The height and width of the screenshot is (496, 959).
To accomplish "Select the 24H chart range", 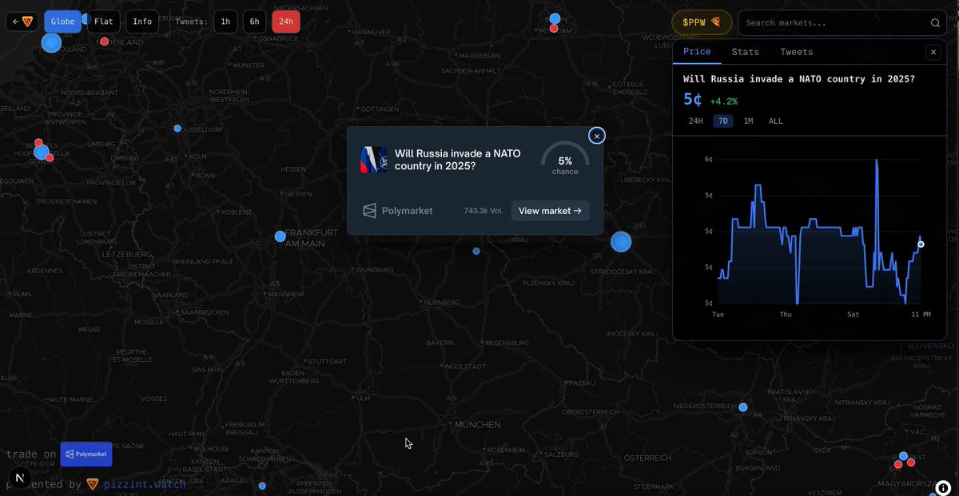I will 695,121.
